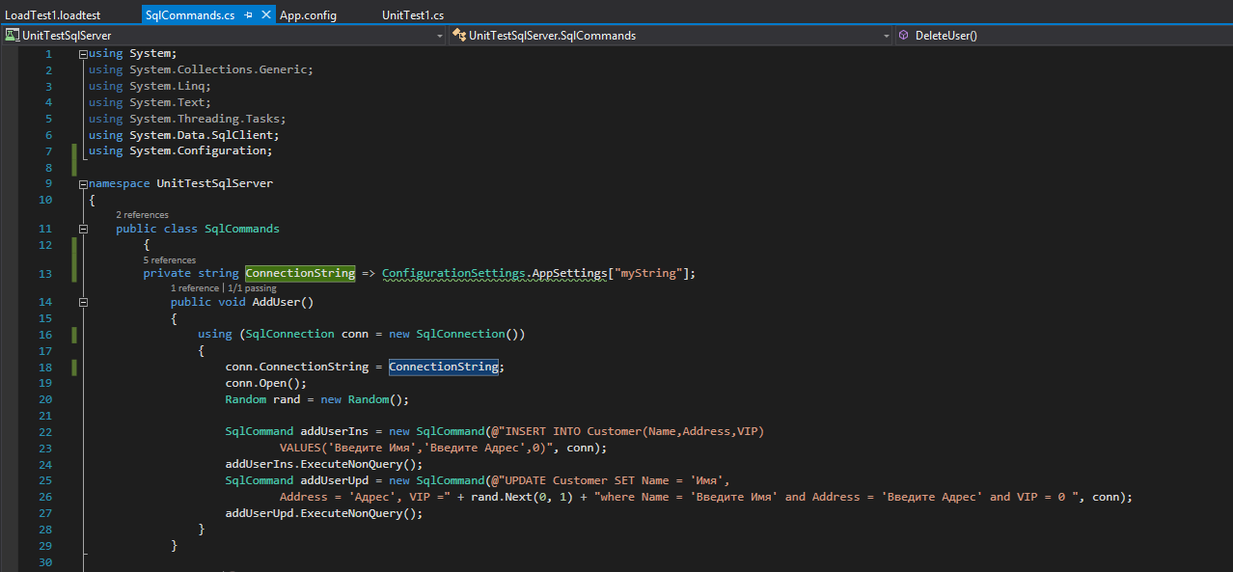1233x572 pixels.
Task: Click the ConfigurationSettings identifier with warning underline
Action: pos(454,273)
